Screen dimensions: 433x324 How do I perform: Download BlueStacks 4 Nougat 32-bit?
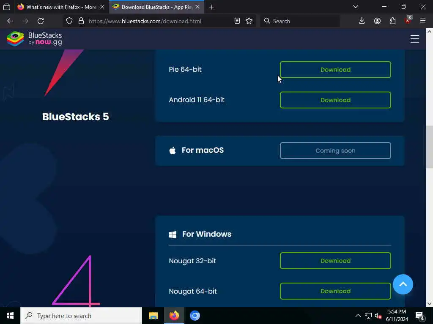[x=335, y=261]
